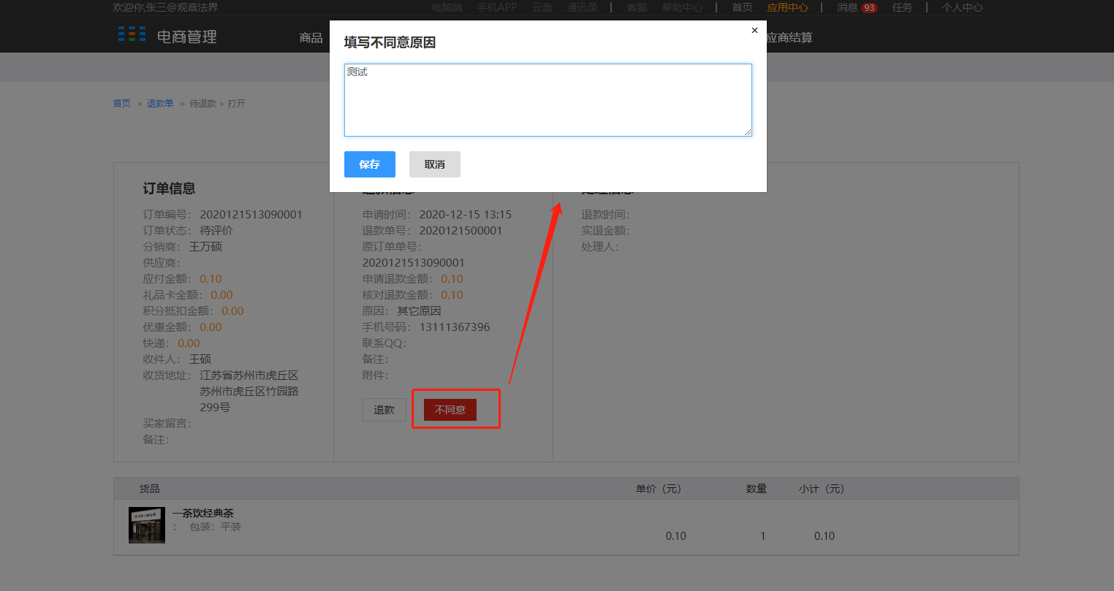The image size is (1114, 591).
Task: Click the 退款时间 label
Action: pyautogui.click(x=605, y=215)
